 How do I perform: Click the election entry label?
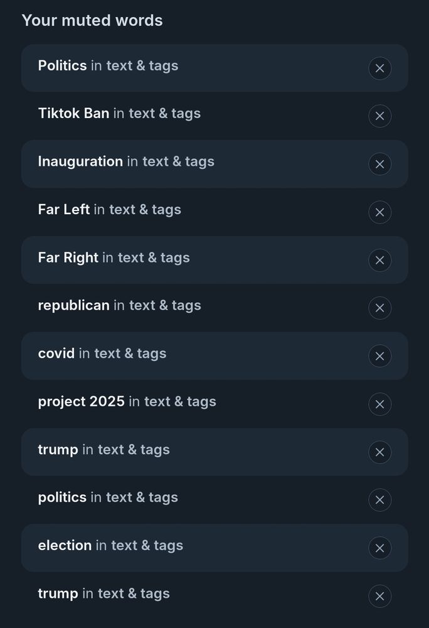coord(110,545)
